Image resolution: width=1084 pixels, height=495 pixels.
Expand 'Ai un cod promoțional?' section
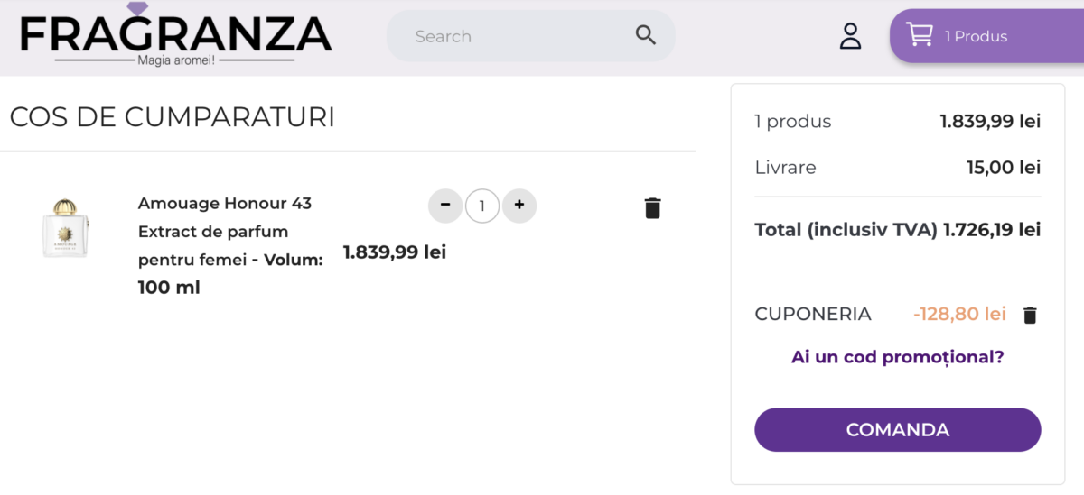pos(897,357)
